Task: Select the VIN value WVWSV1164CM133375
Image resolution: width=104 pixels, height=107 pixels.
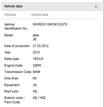Action: click(x=50, y=24)
